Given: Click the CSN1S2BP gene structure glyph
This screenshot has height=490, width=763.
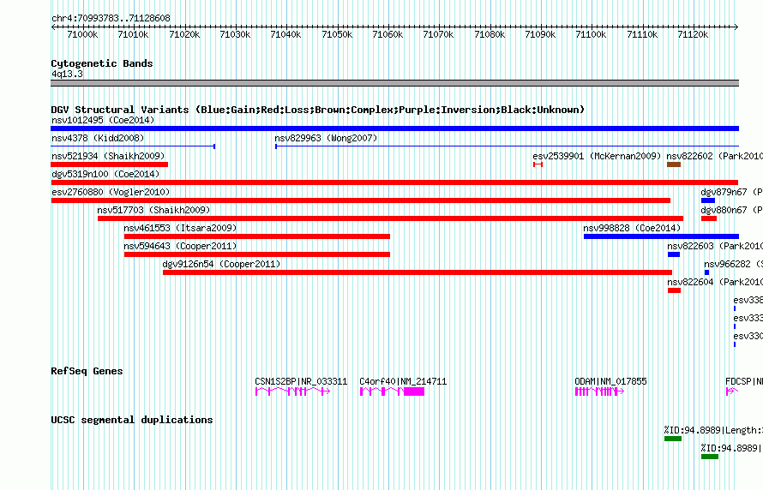Looking at the screenshot, I should coord(292,391).
